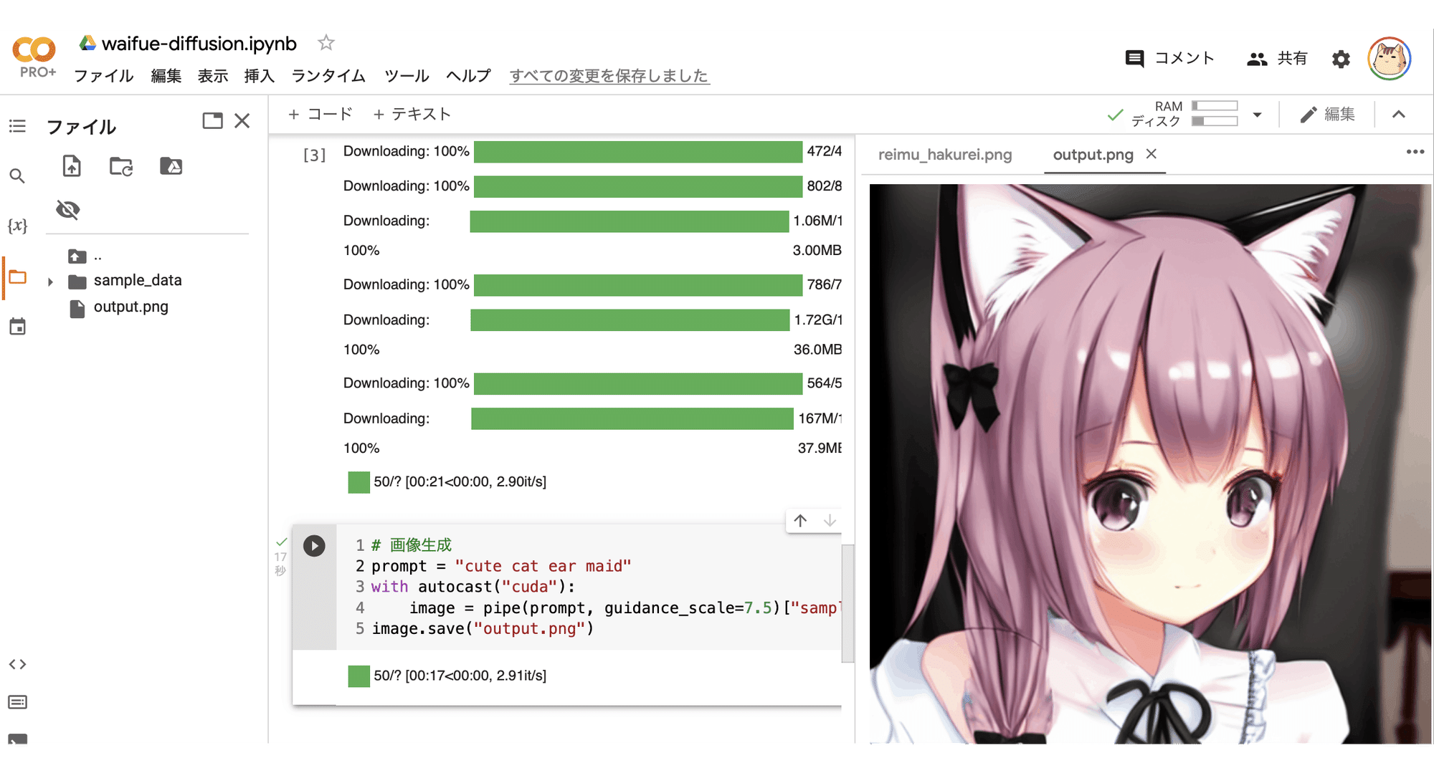Open the image viewer three-dot options menu
Image resolution: width=1434 pixels, height=773 pixels.
pos(1415,151)
